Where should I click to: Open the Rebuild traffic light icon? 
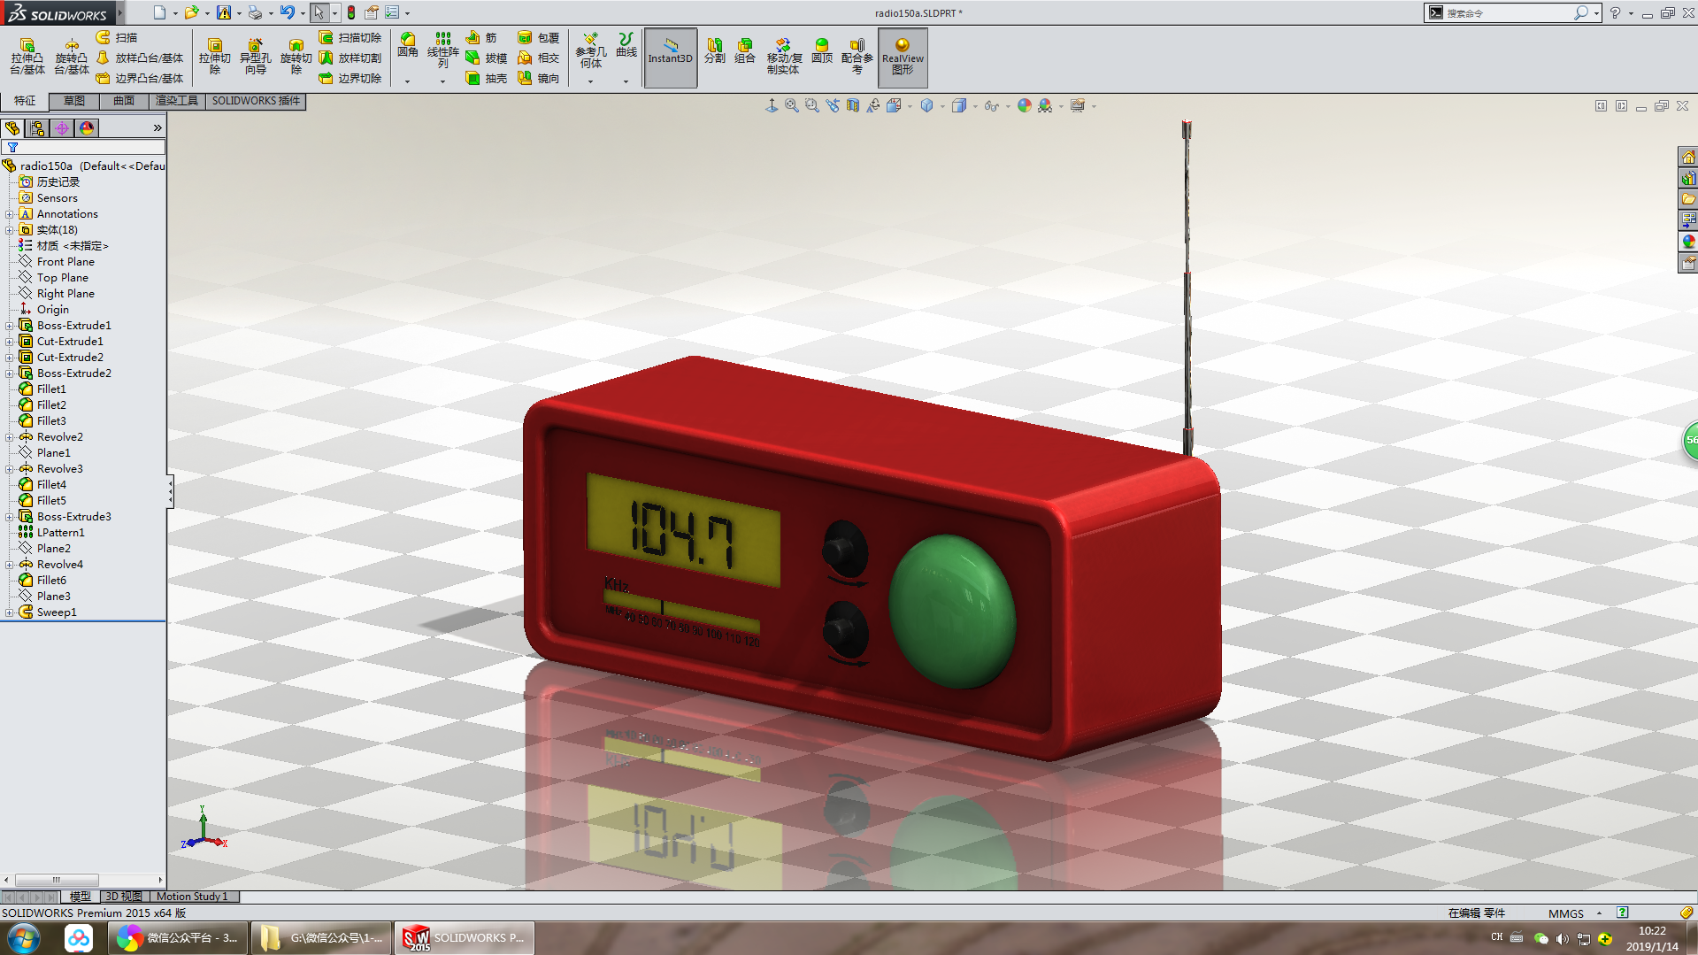[x=351, y=12]
